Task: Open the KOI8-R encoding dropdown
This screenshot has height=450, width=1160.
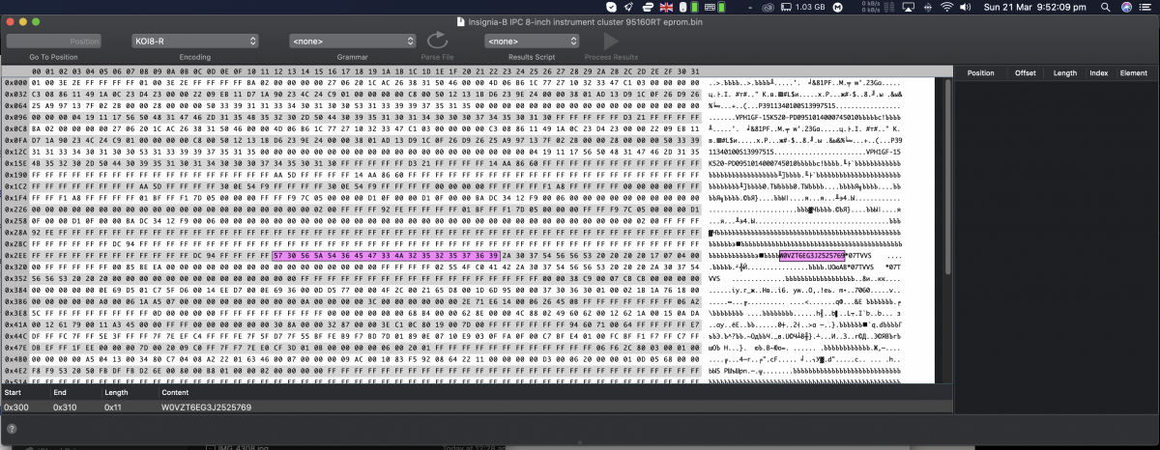Action: pyautogui.click(x=194, y=42)
